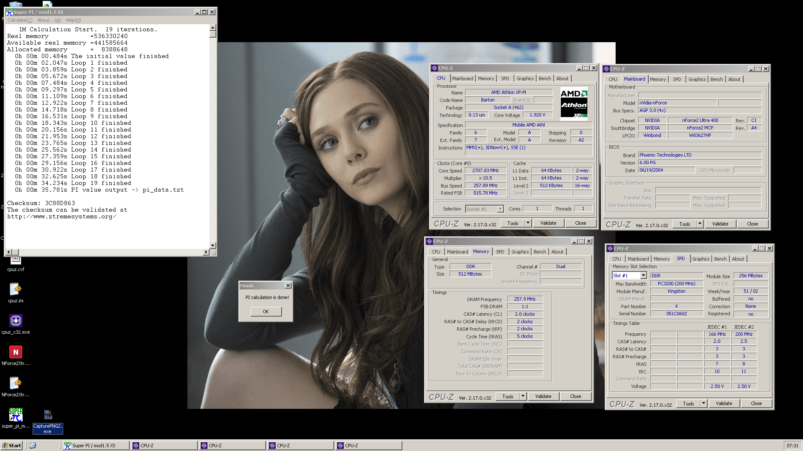Open CapturePNG2.exe desktop icon
Image resolution: width=803 pixels, height=451 pixels.
tap(48, 415)
